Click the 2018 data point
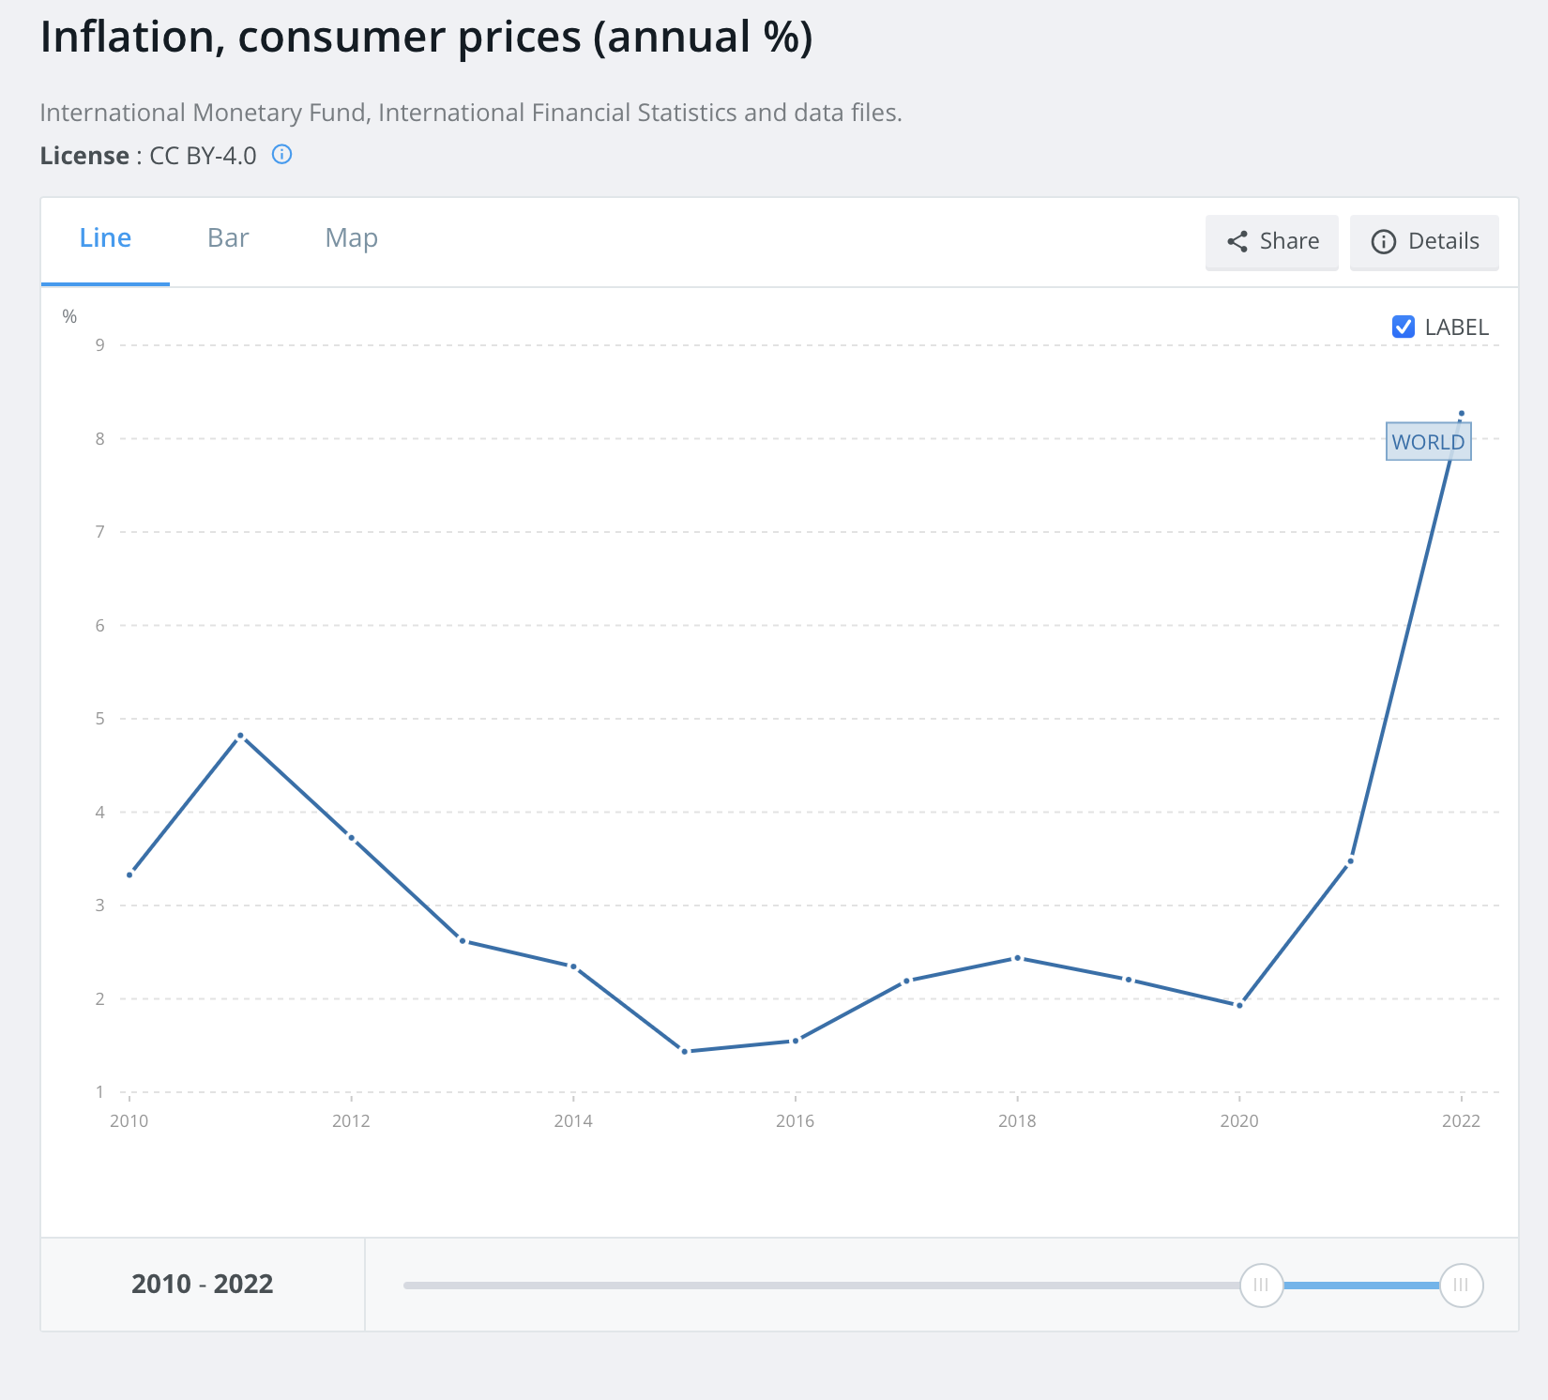The width and height of the screenshot is (1548, 1400). (1017, 958)
